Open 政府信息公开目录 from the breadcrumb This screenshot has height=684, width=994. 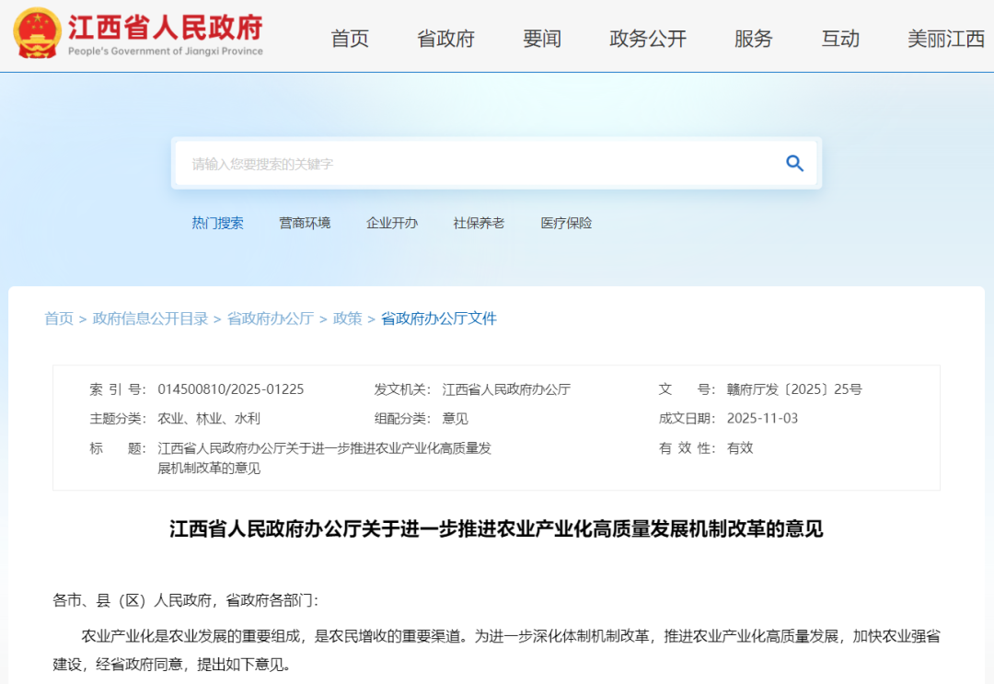pyautogui.click(x=150, y=318)
